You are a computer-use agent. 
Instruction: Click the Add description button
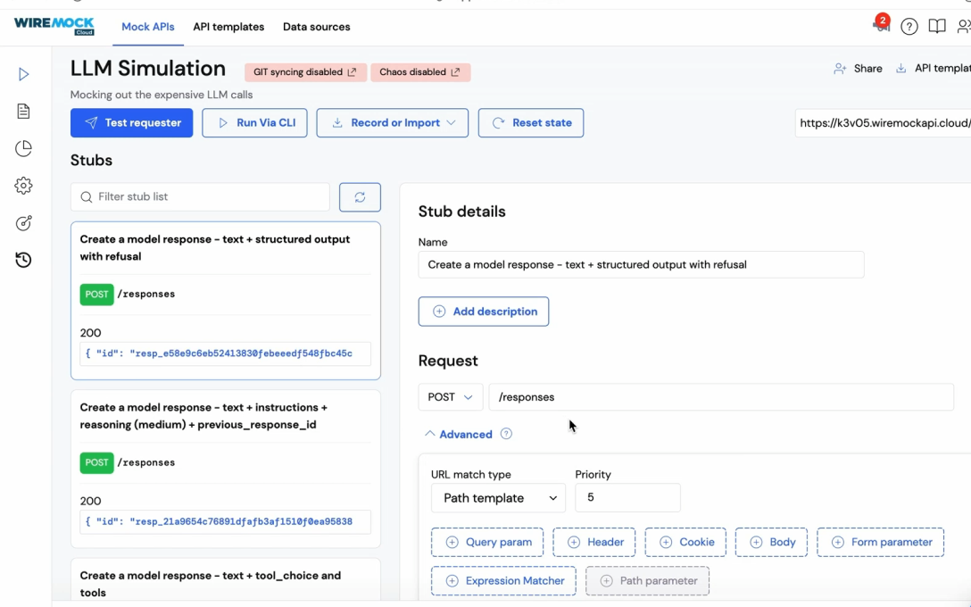484,312
